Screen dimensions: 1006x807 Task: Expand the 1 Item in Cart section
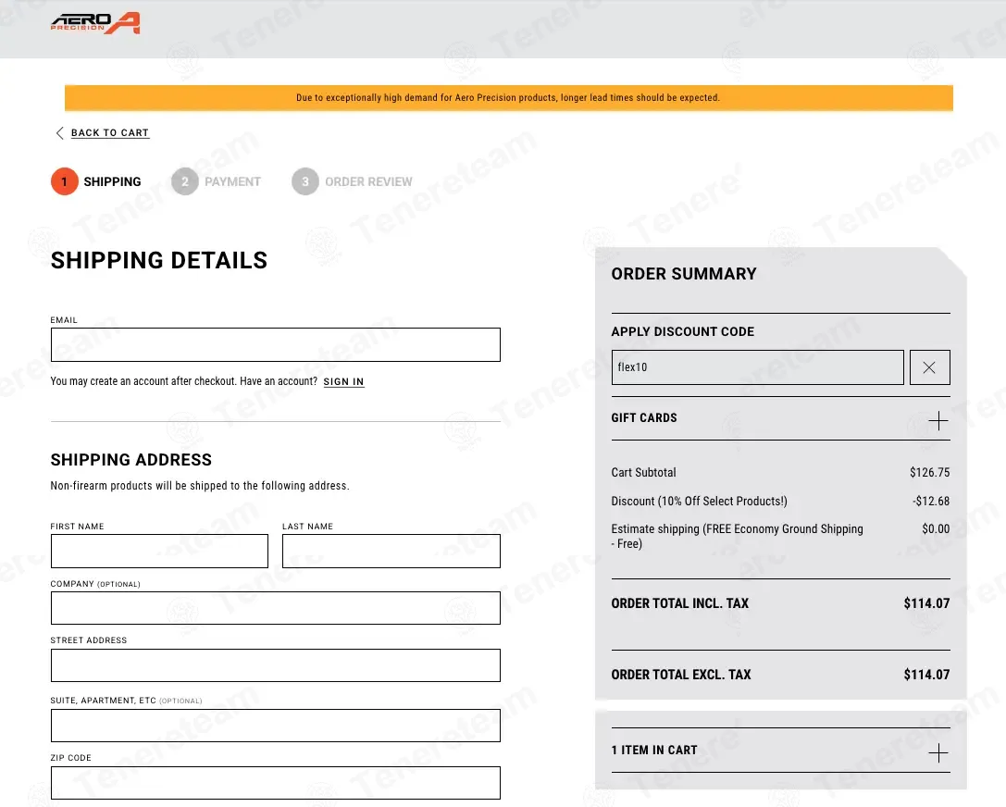click(x=938, y=752)
